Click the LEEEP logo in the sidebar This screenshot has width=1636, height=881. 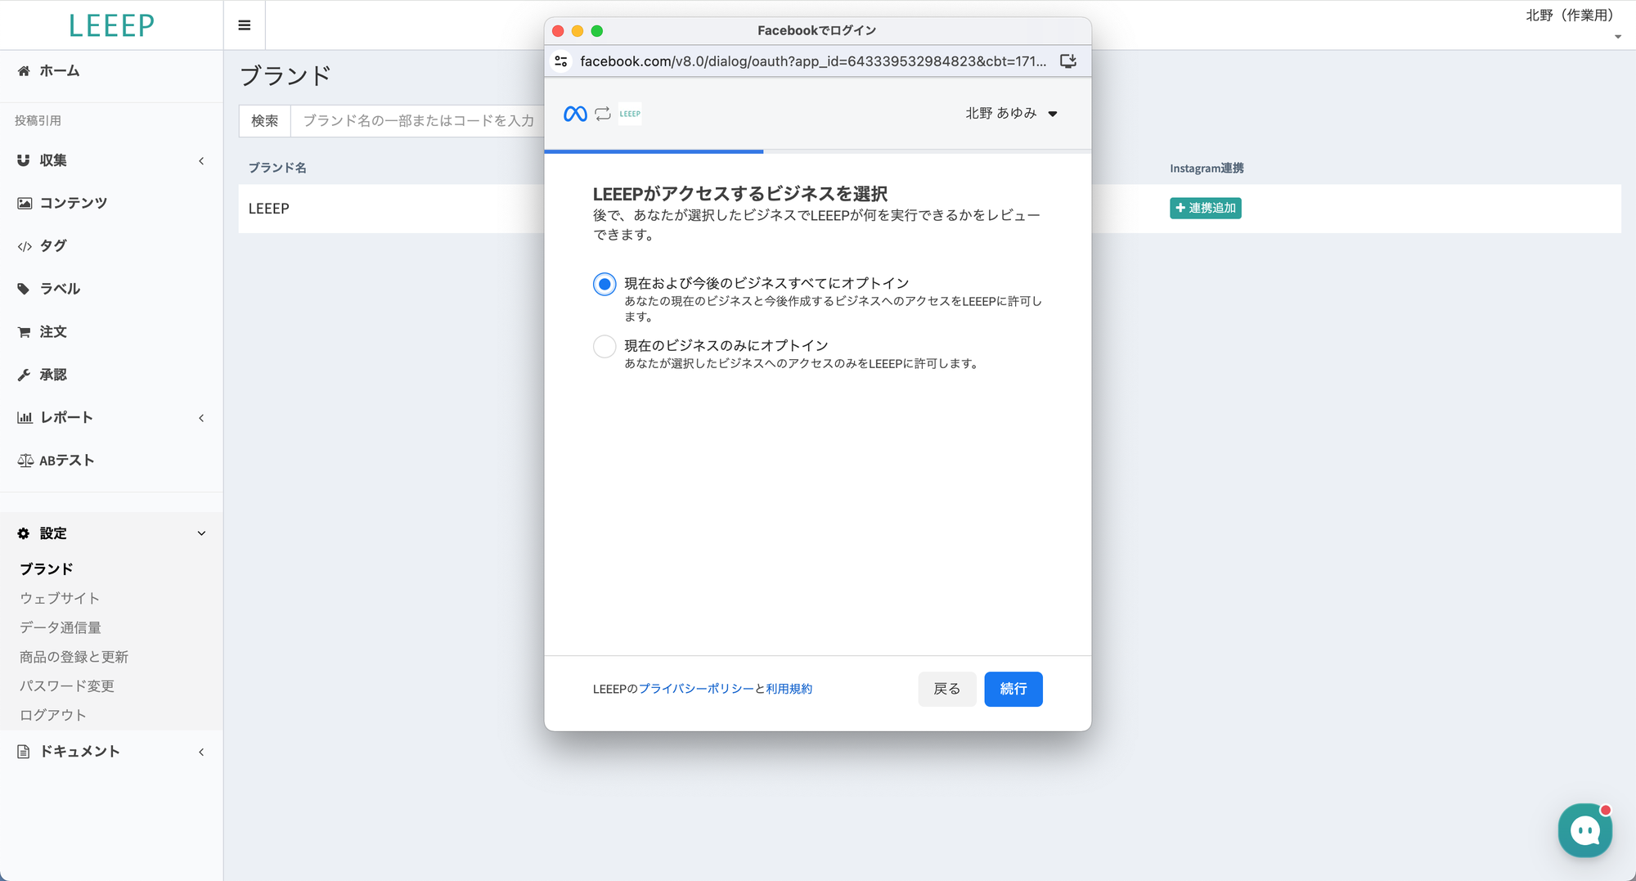coord(111,25)
